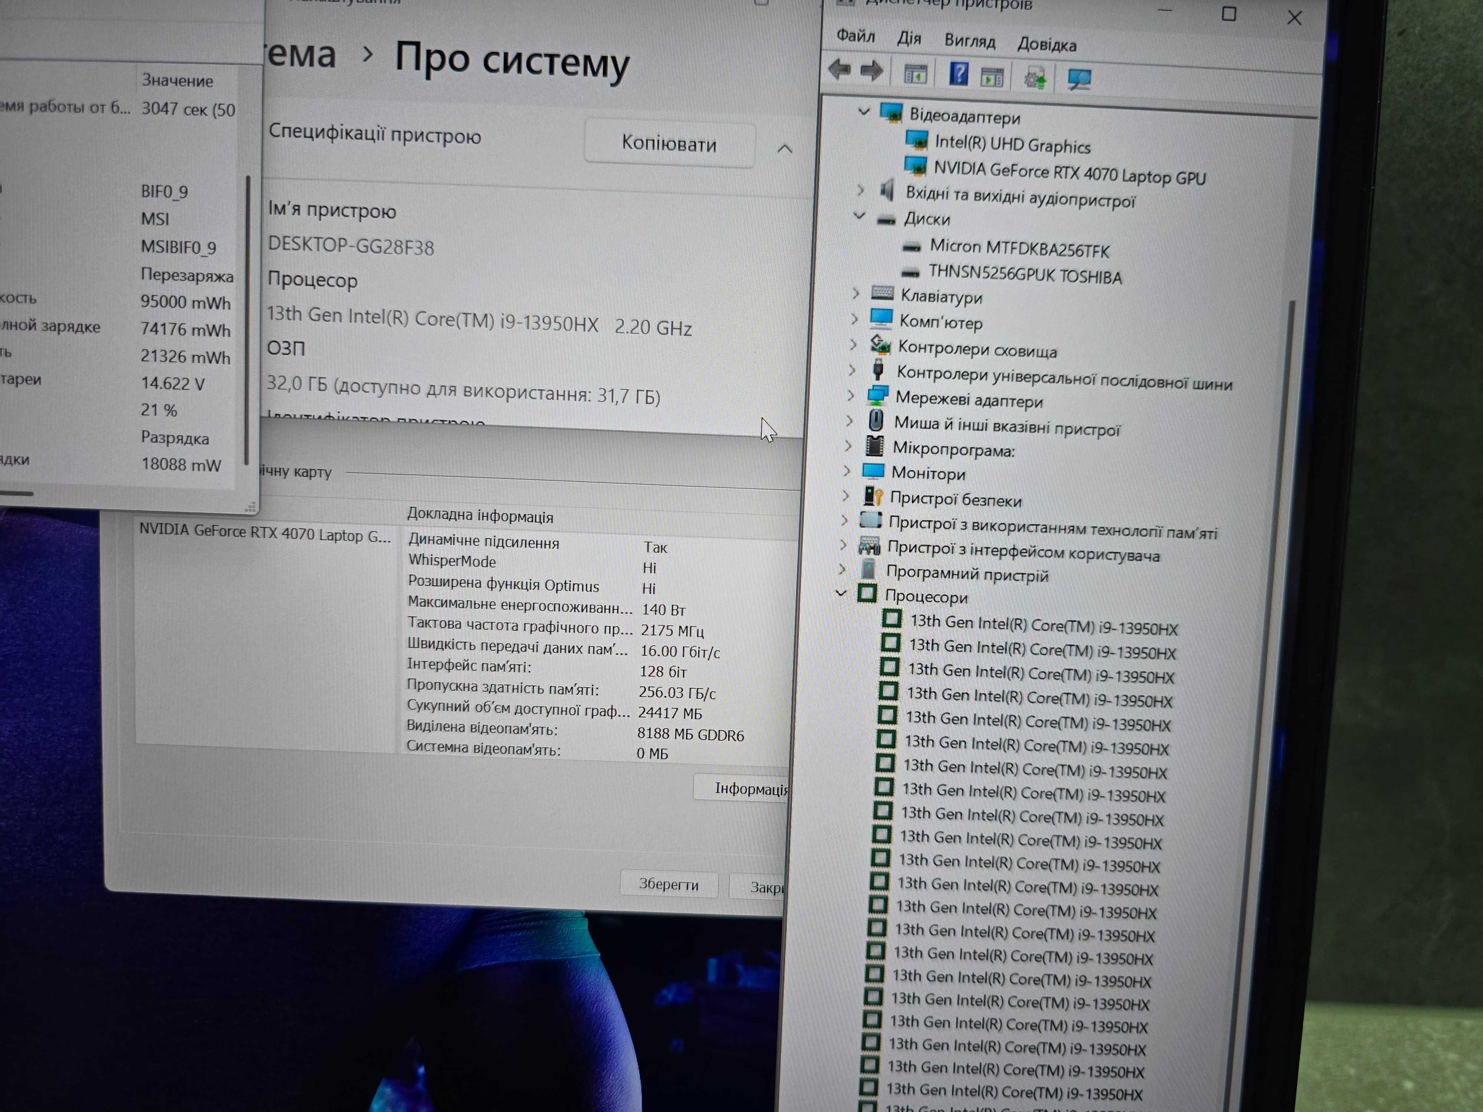The width and height of the screenshot is (1483, 1112).
Task: Click the Intel(R) UHD Graphics device icon
Action: tap(916, 140)
